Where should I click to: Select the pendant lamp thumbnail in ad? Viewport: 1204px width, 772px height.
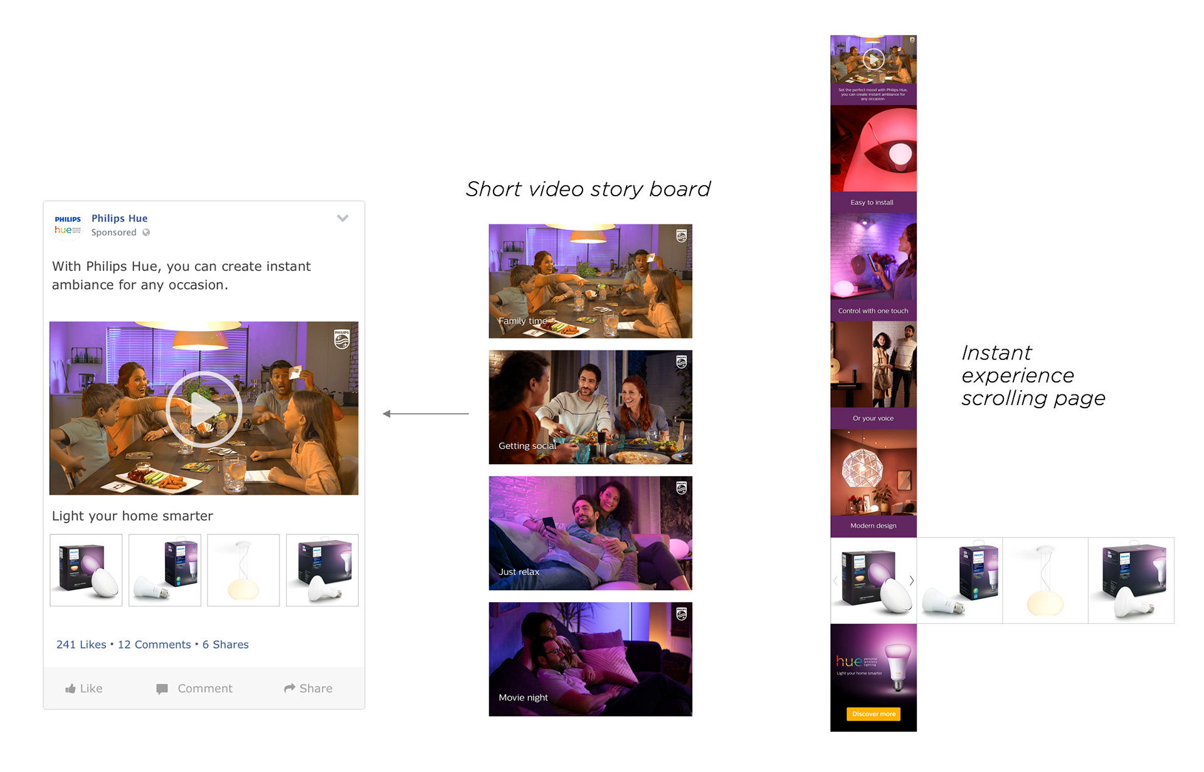click(243, 570)
